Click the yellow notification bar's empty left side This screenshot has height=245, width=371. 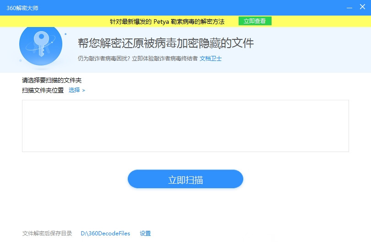[50, 22]
